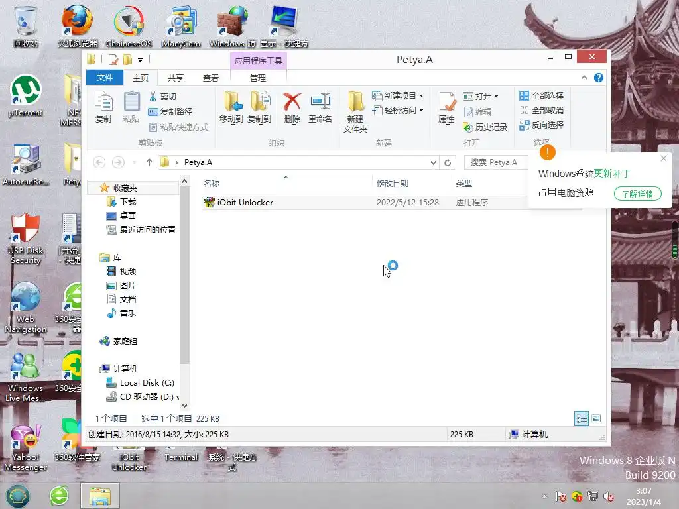Switch to details view layout icon
This screenshot has height=509, width=679.
click(x=581, y=419)
